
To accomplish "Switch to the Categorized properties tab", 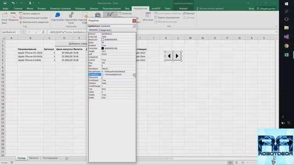I will (105, 30).
